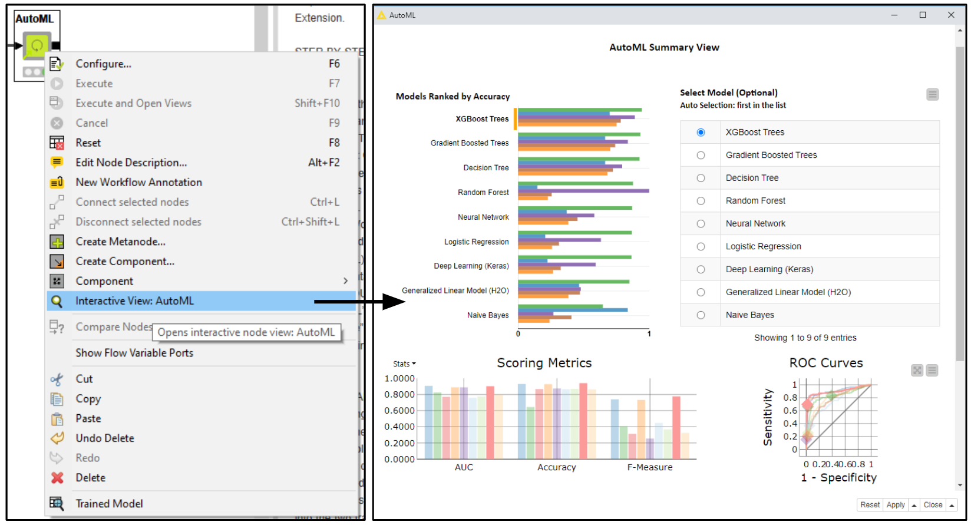Open the Stats dropdown above Scoring Metrics
Image resolution: width=971 pixels, height=525 pixels.
click(404, 364)
